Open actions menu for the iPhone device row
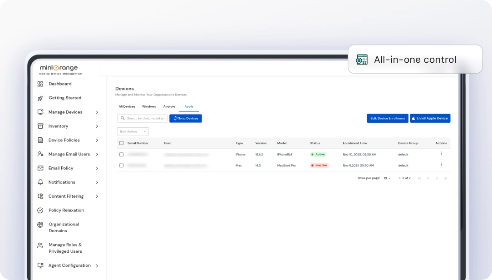Viewport: 492px width, 280px height. pos(441,154)
